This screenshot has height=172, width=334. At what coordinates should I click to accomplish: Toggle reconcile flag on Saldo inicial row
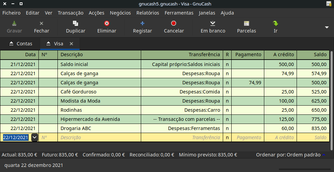[227, 64]
